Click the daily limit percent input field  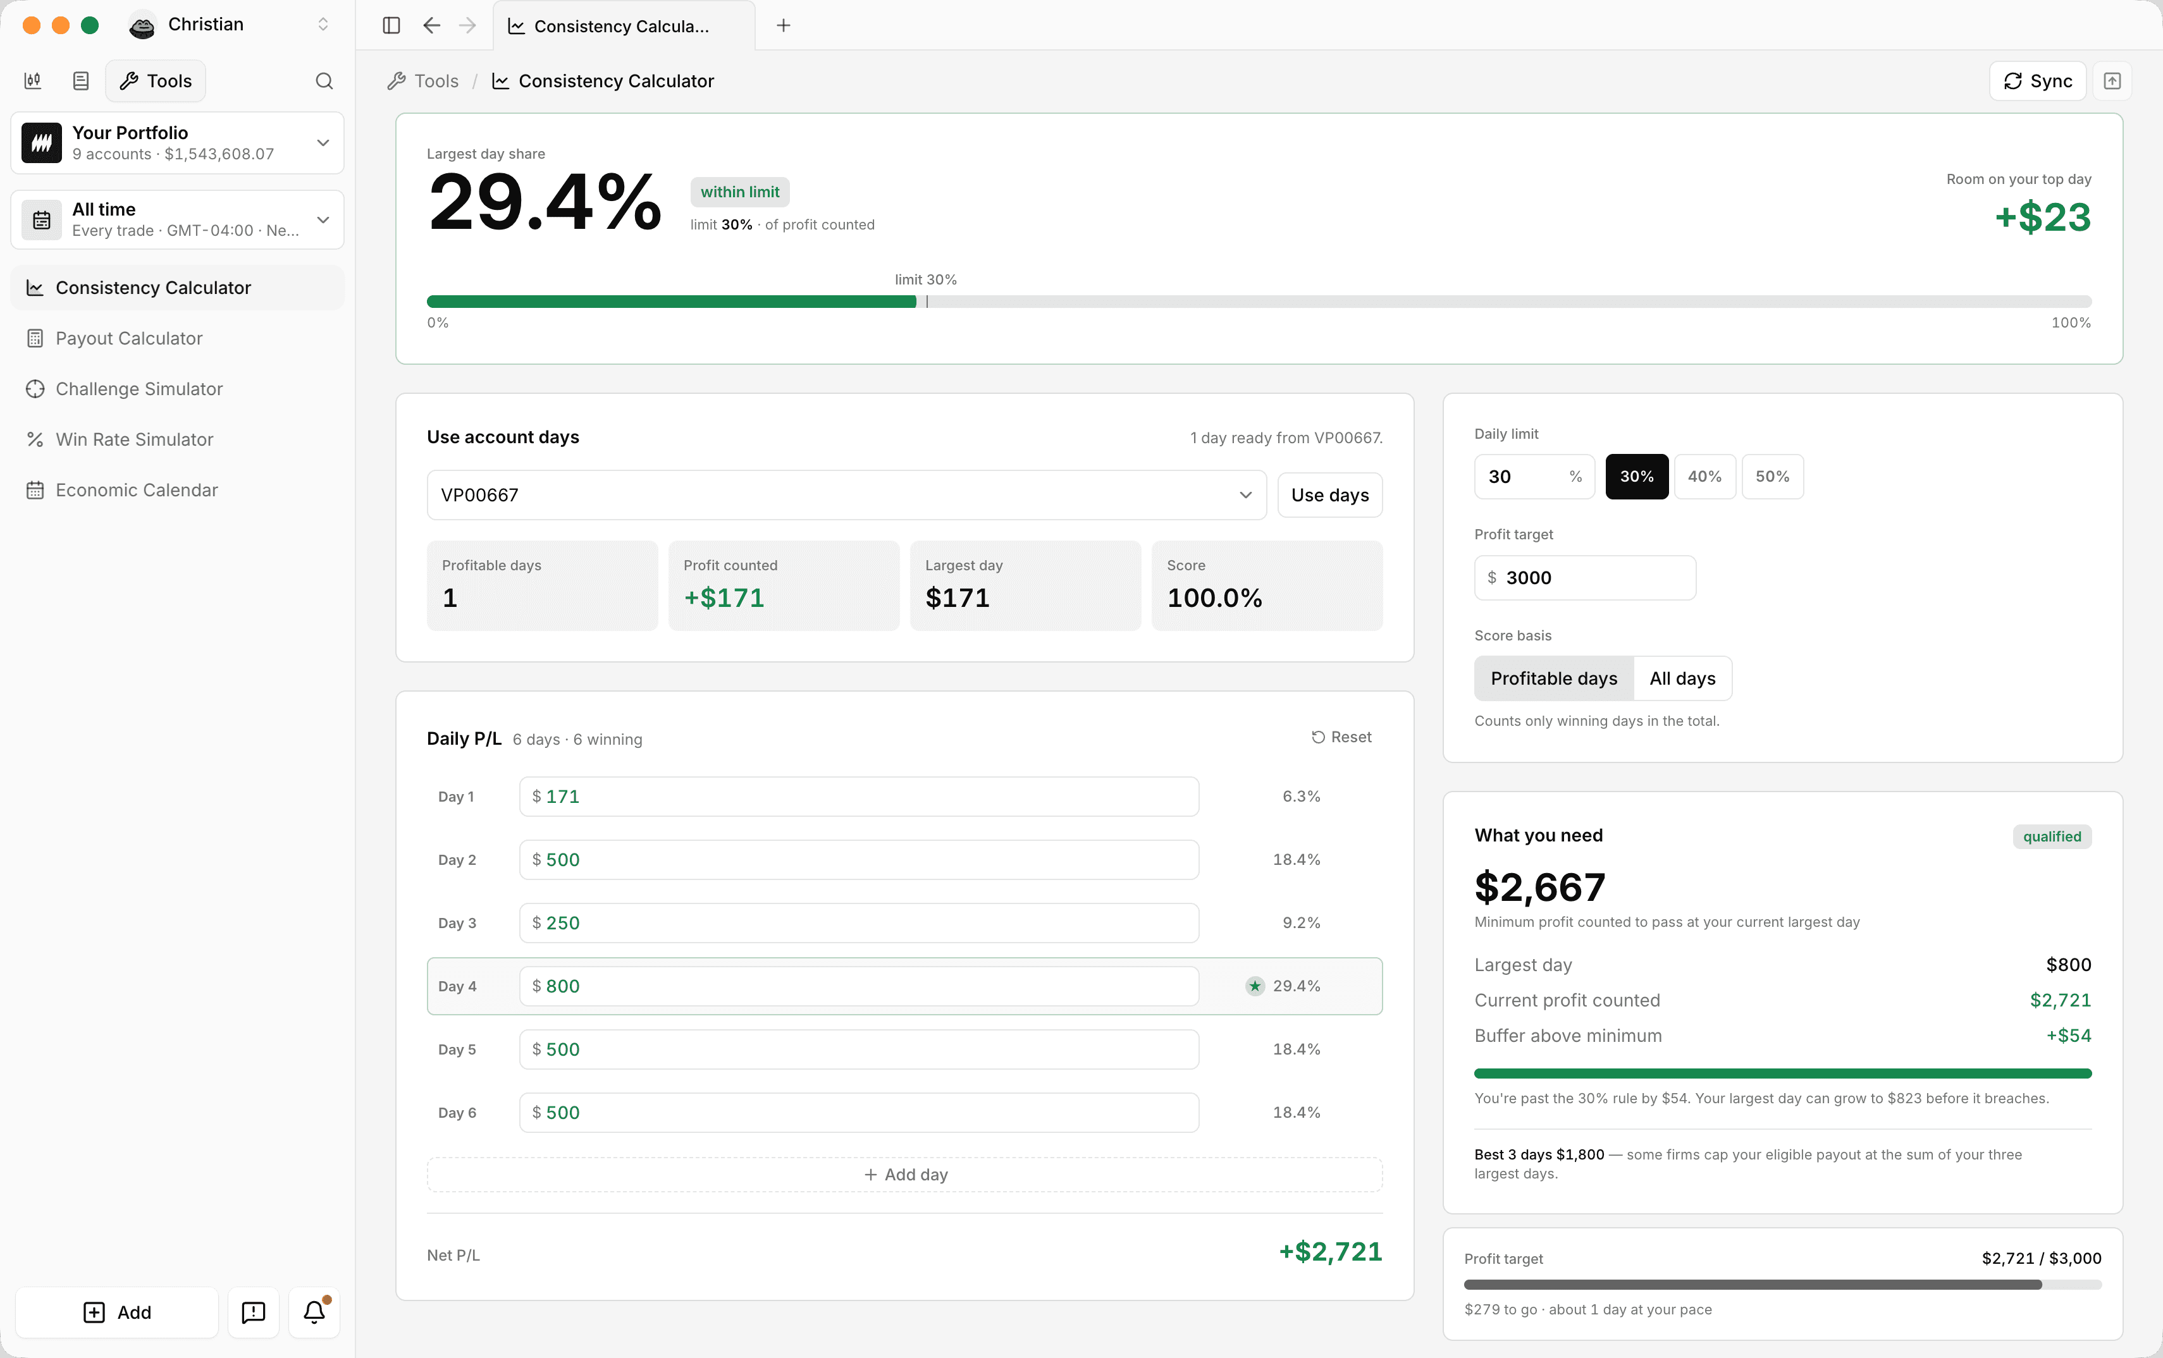(1534, 476)
